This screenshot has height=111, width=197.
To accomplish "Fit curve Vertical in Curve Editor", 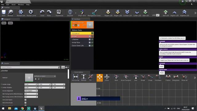I will coord(83,78).
